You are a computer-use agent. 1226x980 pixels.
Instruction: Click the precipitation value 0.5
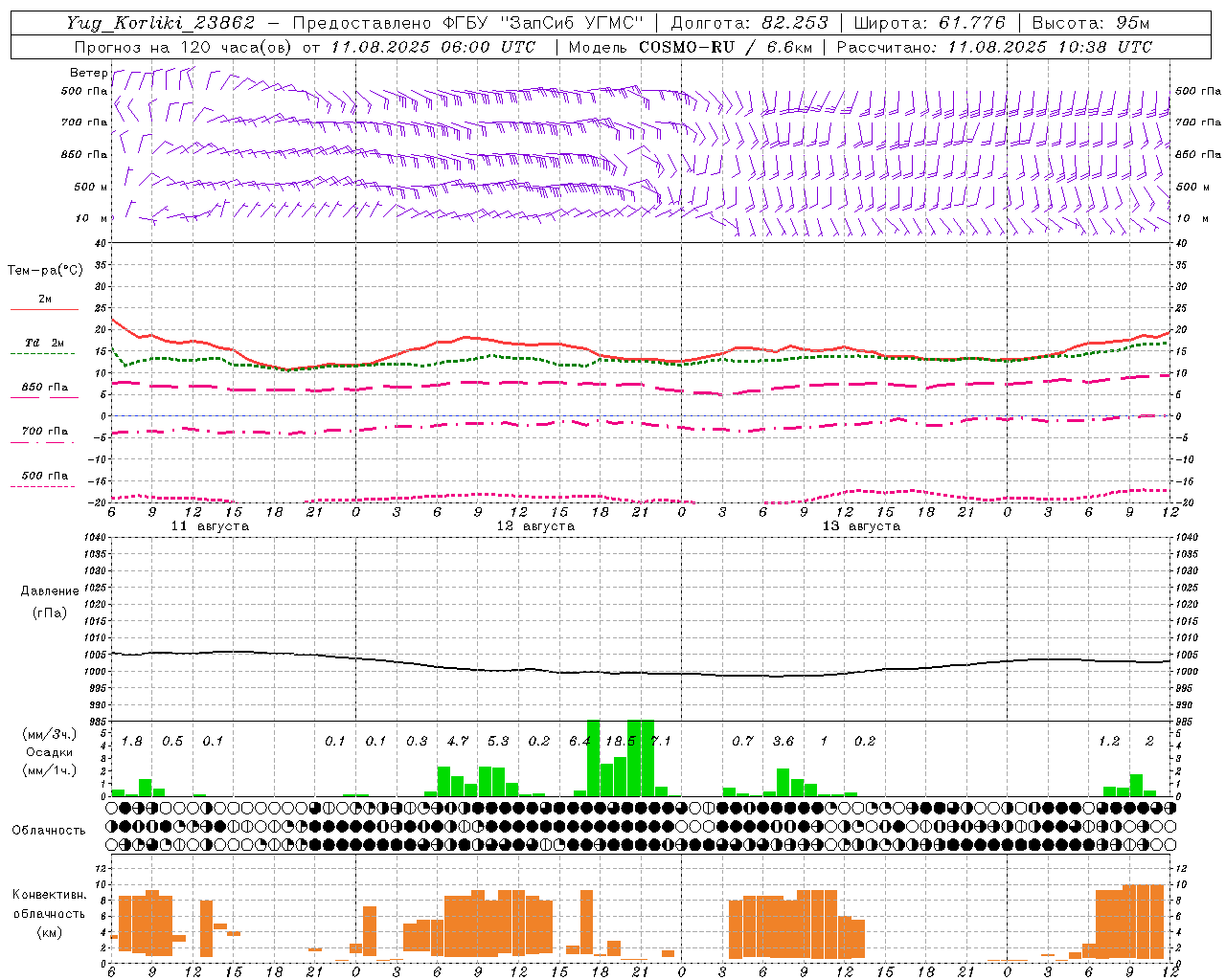pos(172,741)
